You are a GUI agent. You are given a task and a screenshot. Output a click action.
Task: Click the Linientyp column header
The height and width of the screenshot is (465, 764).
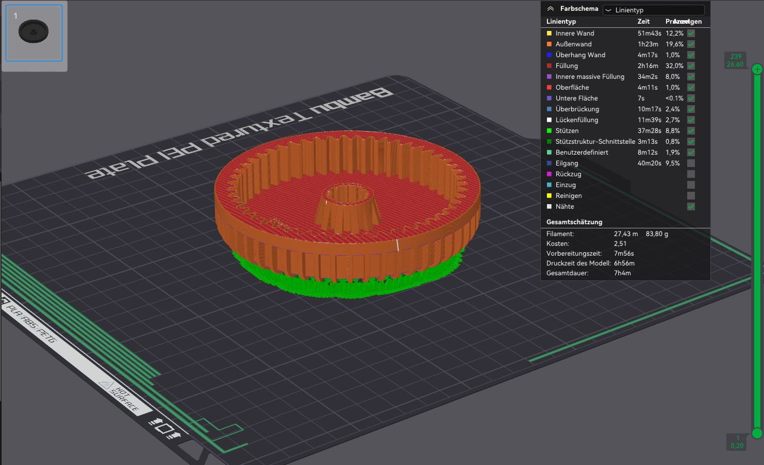[561, 22]
